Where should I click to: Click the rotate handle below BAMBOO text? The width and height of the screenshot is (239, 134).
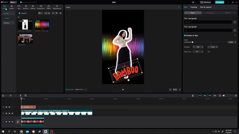click(128, 80)
